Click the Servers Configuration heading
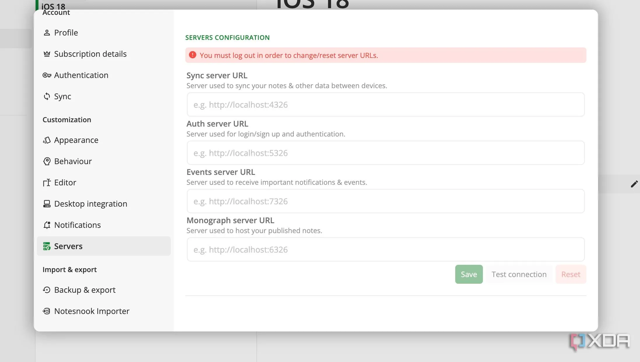 click(x=227, y=38)
